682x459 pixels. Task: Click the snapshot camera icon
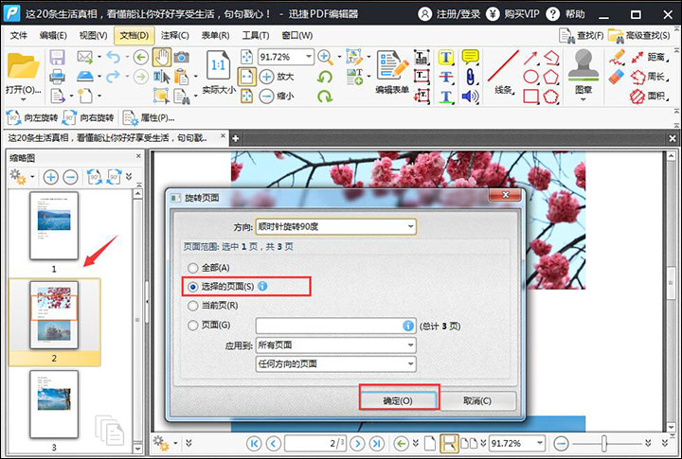181,57
